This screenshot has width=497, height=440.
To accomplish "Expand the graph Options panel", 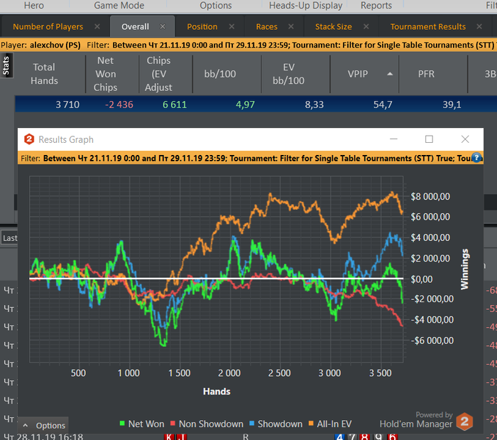I will pos(43,425).
